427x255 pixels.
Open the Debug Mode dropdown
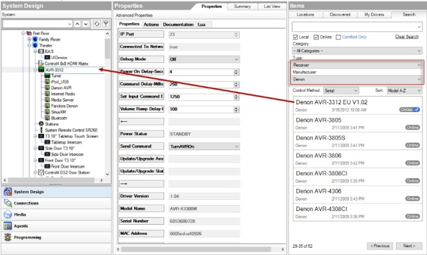[x=204, y=59]
